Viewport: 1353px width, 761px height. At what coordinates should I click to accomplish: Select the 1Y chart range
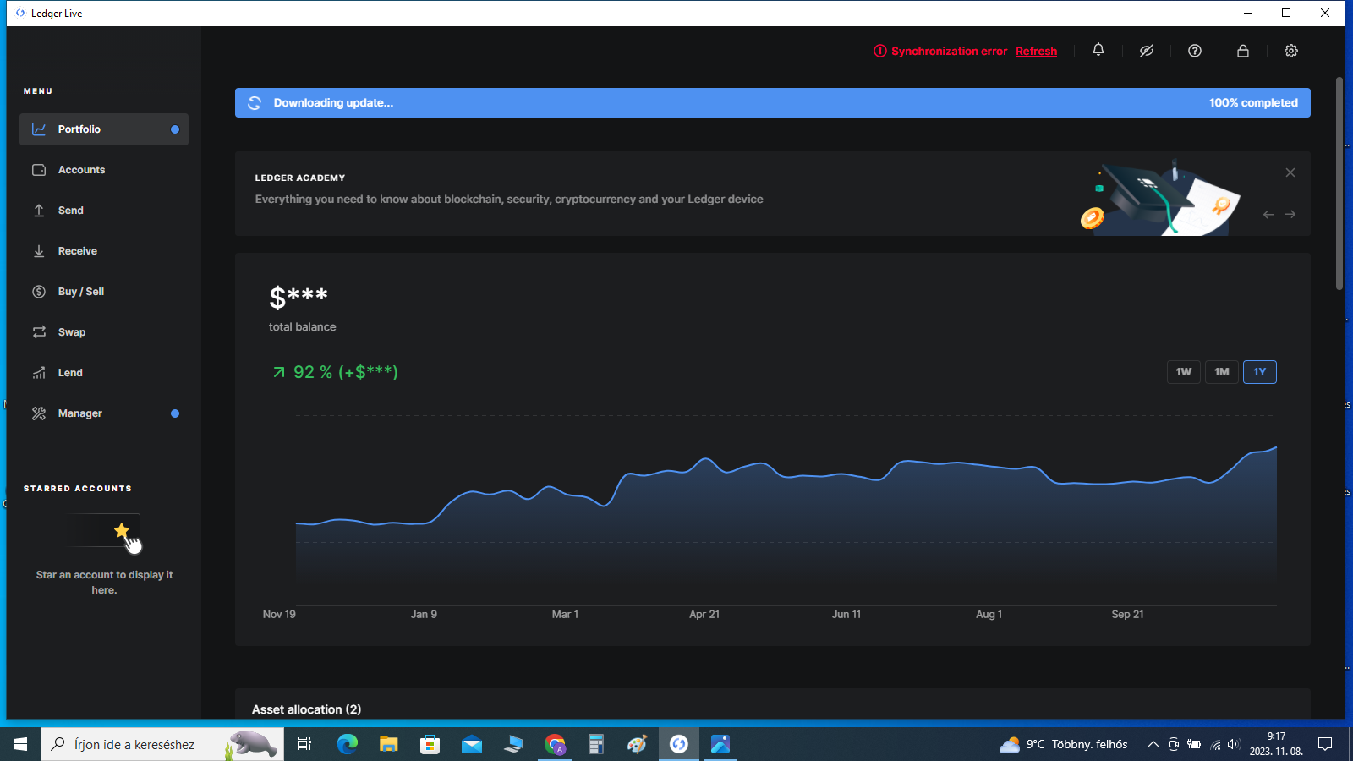pos(1260,372)
